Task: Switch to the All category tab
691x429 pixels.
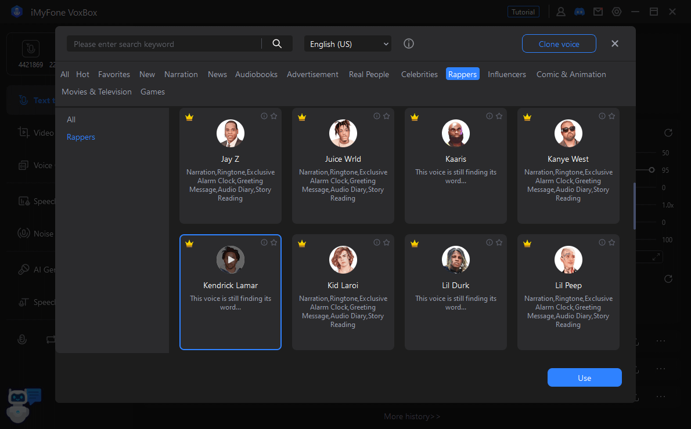Action: [x=65, y=74]
